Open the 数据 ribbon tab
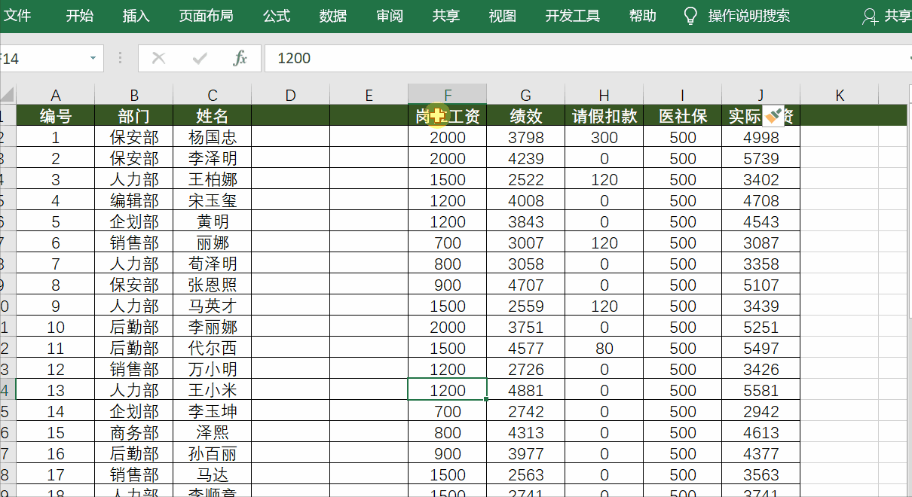The image size is (912, 497). point(333,16)
